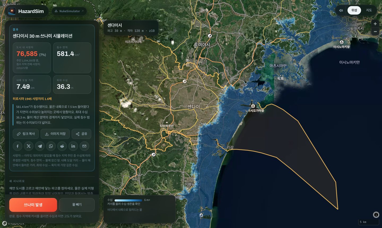This screenshot has height=228, width=382.
Task: Toggle the sound mute button
Action: point(341,10)
